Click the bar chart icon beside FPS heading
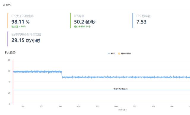The height and width of the screenshot is (115, 190). [4, 5]
